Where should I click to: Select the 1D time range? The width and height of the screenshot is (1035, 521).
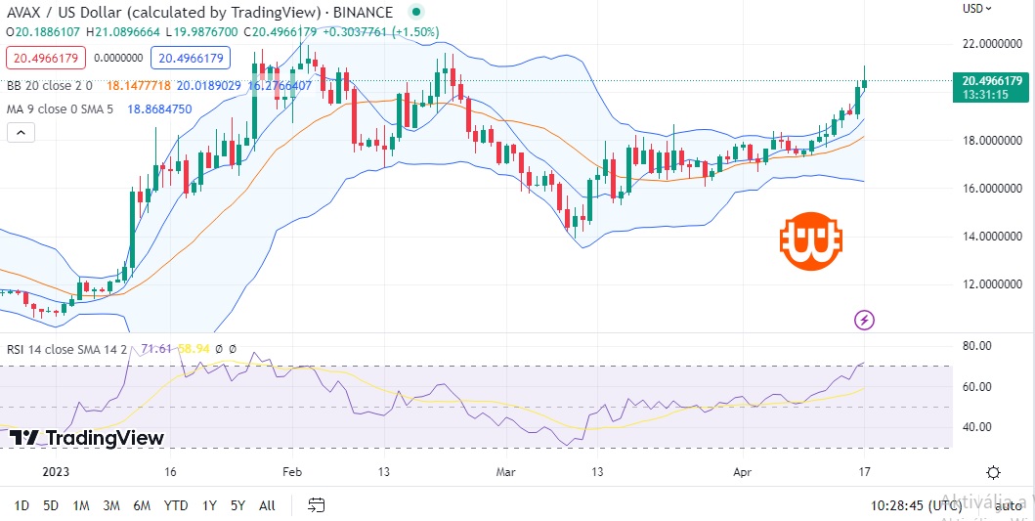point(22,505)
